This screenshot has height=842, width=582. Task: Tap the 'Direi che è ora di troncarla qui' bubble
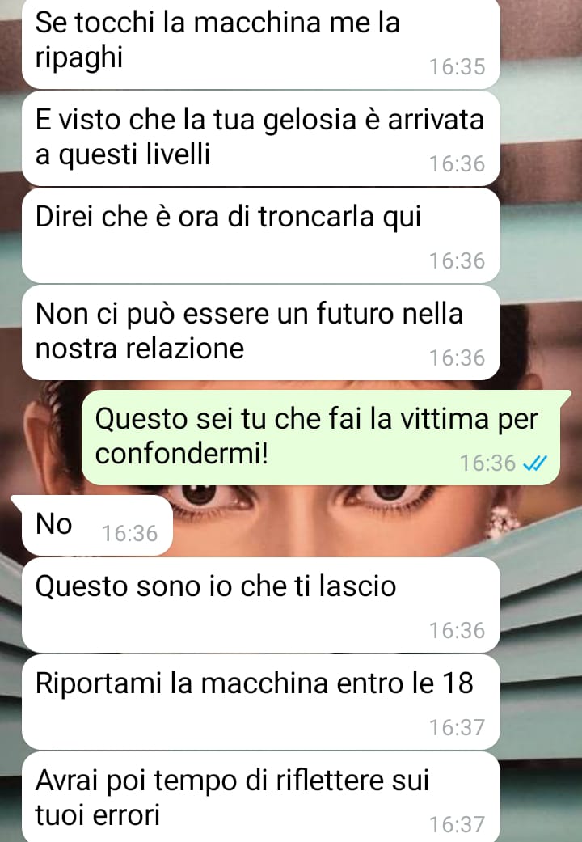(x=261, y=235)
